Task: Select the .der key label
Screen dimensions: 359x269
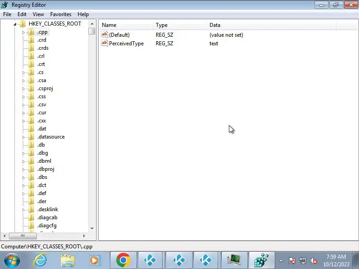Action: point(42,201)
